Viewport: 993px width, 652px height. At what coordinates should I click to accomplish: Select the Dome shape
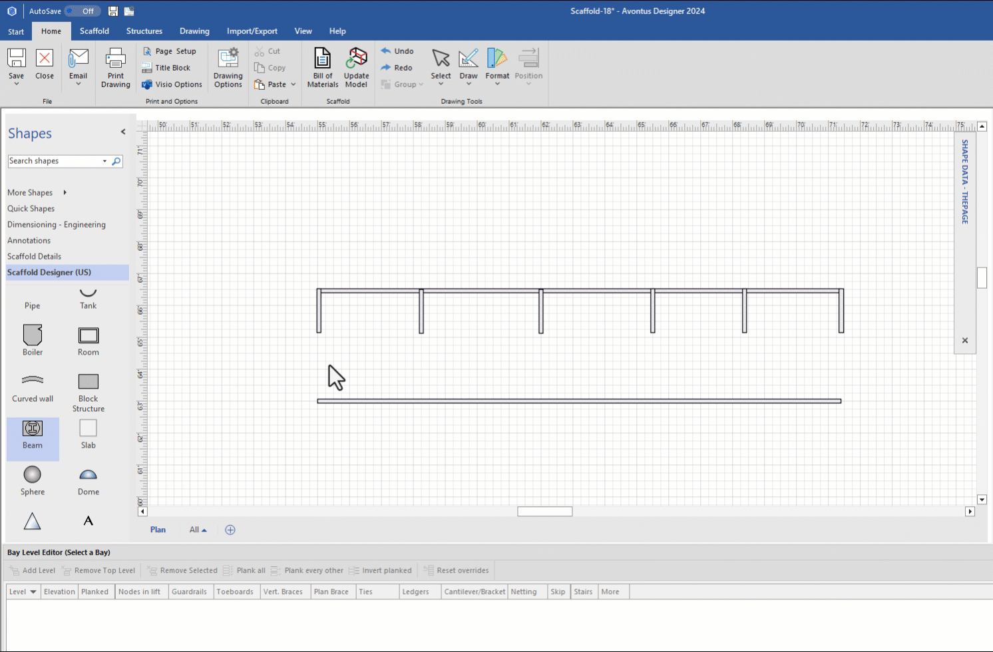pyautogui.click(x=89, y=475)
